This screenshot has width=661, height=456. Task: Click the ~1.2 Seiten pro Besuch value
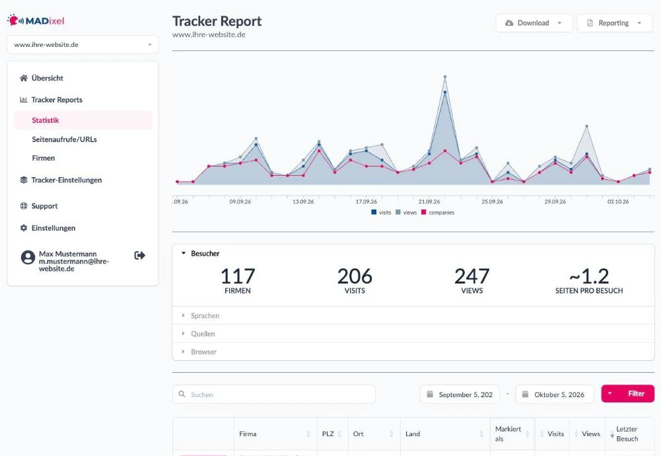(x=589, y=277)
